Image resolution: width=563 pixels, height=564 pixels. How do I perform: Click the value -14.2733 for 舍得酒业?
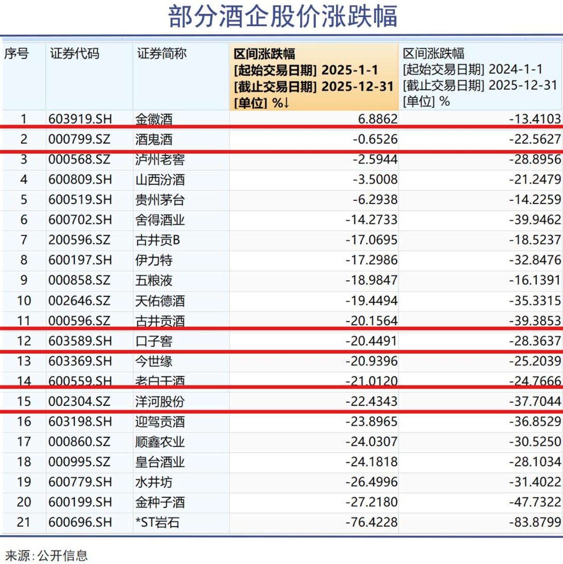pos(371,220)
